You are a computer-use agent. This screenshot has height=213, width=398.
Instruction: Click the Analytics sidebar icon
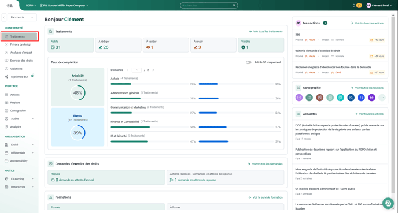(x=6, y=127)
